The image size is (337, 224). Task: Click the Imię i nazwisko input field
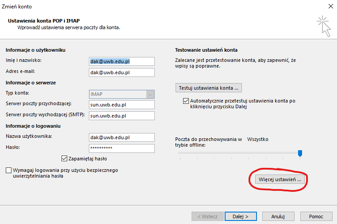pos(122,61)
